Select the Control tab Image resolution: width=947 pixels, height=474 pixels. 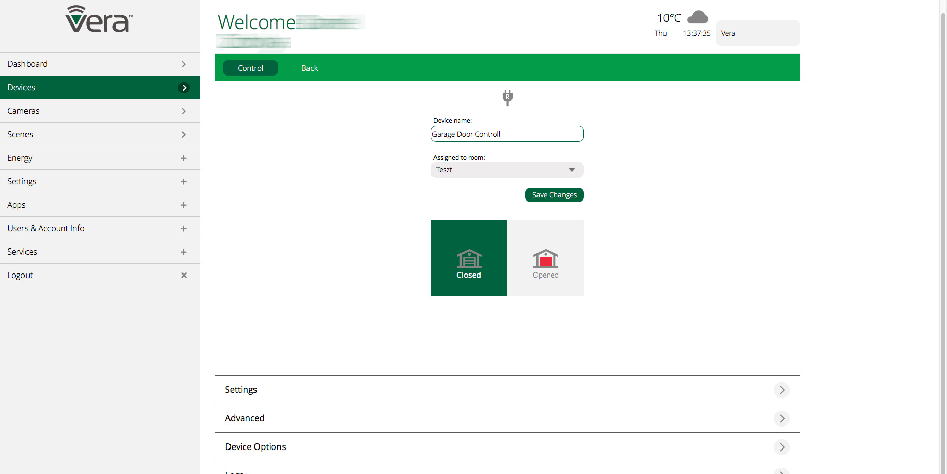pyautogui.click(x=250, y=68)
